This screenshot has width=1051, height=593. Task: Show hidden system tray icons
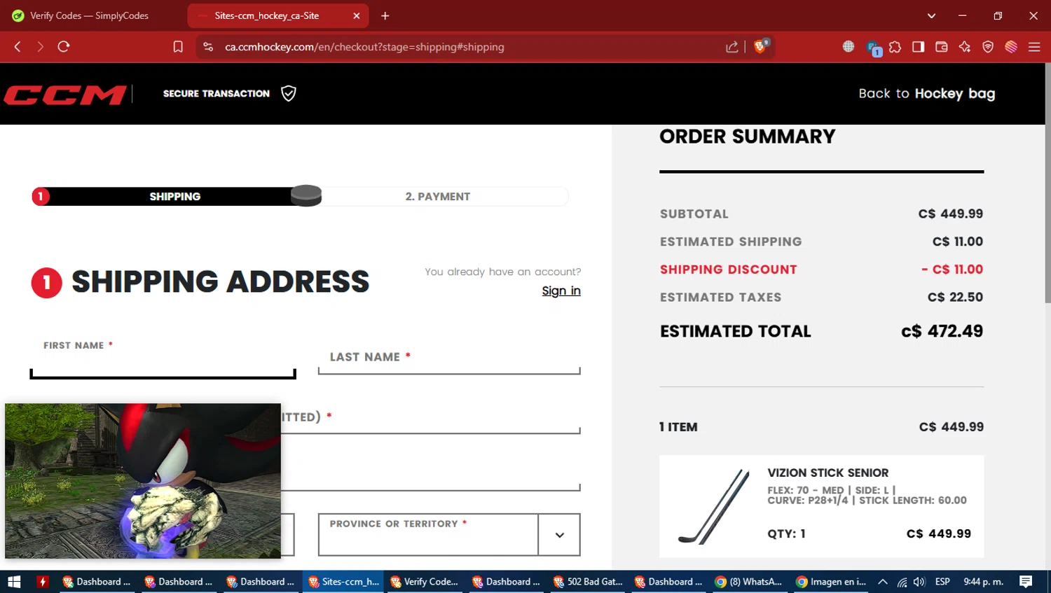tap(883, 582)
